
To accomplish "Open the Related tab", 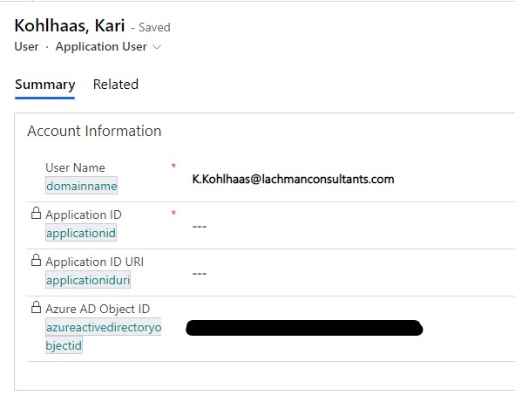I will point(116,85).
